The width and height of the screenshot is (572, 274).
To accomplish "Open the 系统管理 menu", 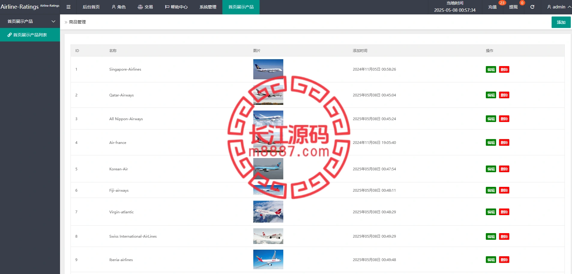I will (x=208, y=7).
